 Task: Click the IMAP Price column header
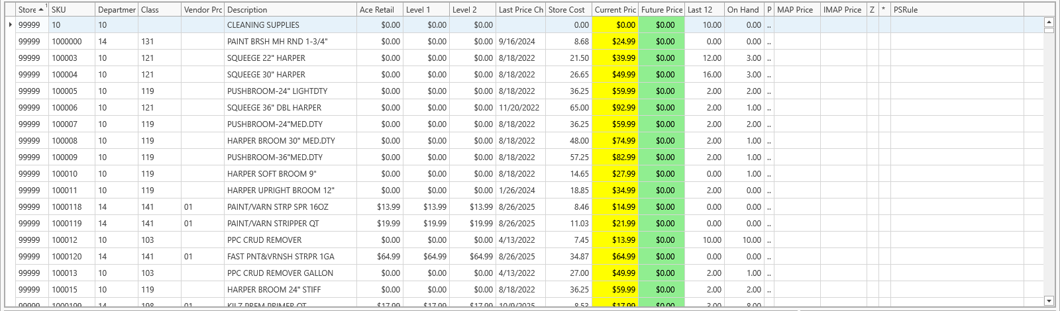[843, 10]
